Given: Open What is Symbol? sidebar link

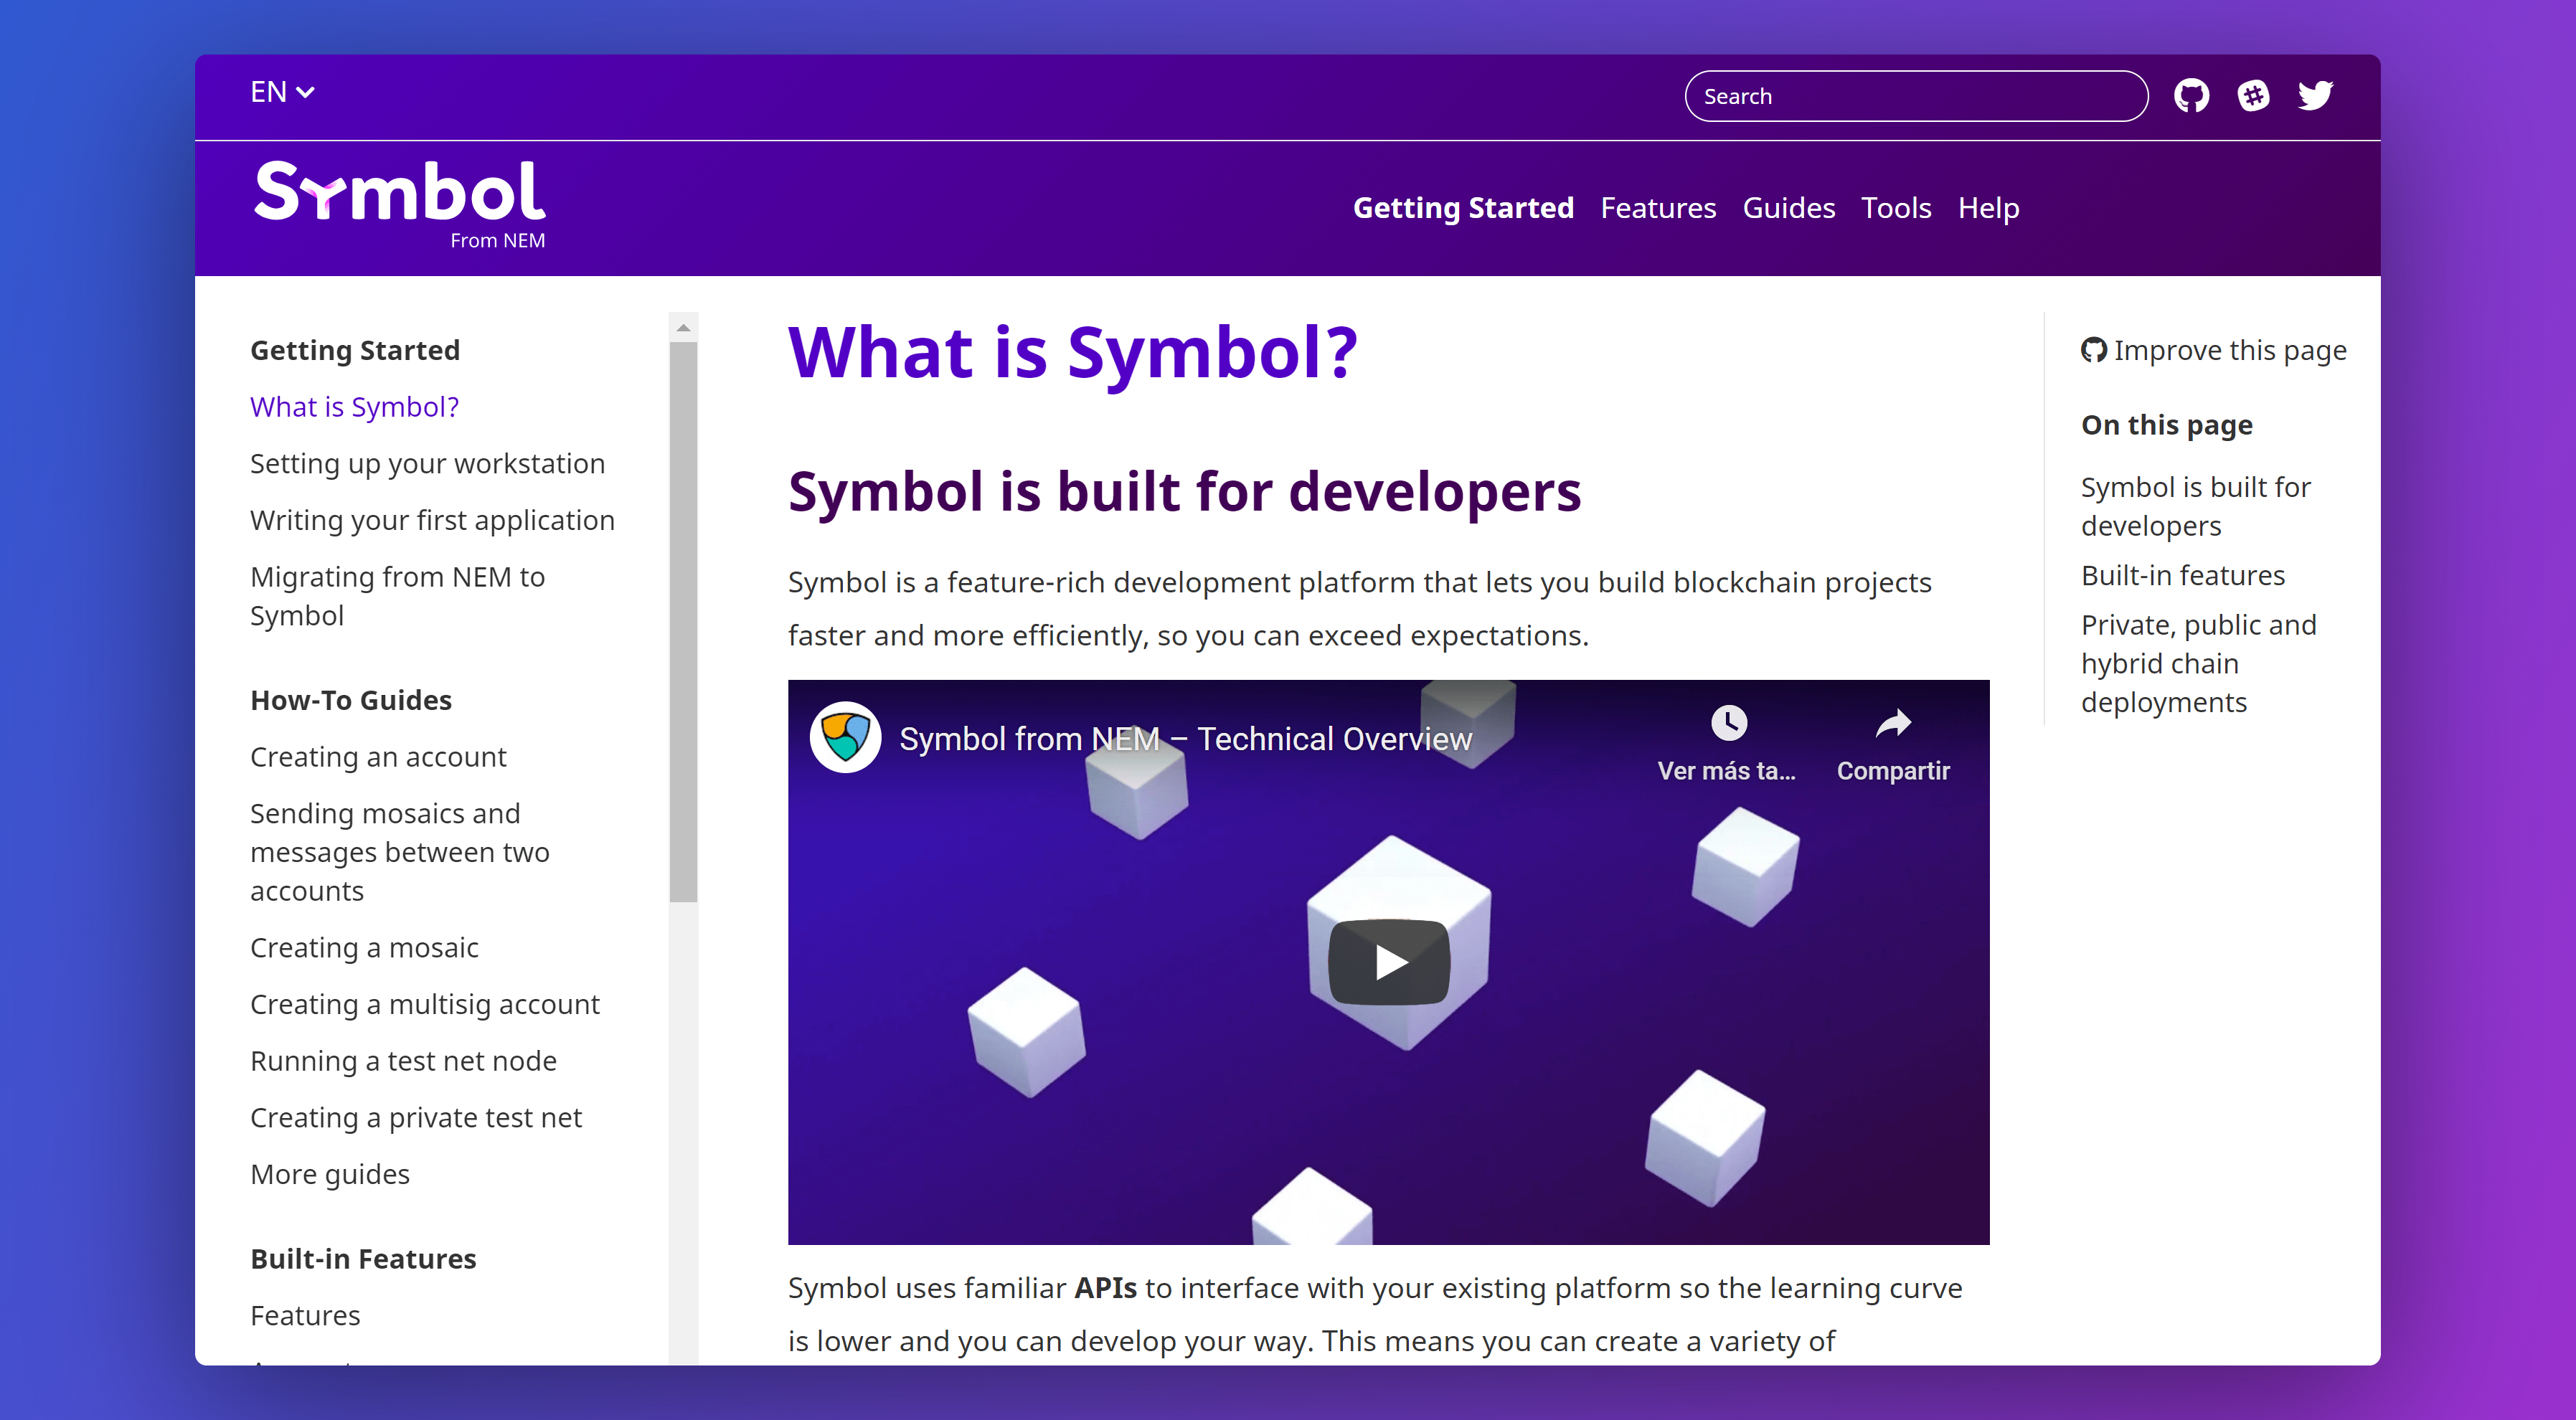Looking at the screenshot, I should coord(354,407).
